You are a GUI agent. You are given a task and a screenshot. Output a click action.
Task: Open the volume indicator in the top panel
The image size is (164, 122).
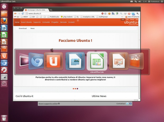coord(140,2)
